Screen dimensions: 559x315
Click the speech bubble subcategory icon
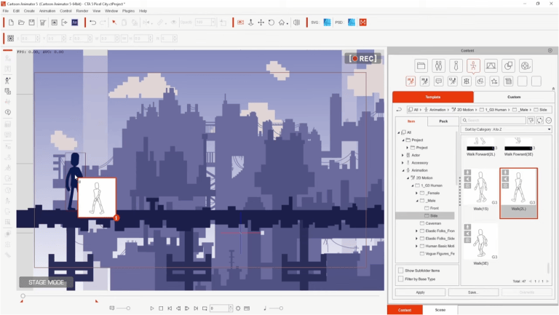(x=438, y=81)
